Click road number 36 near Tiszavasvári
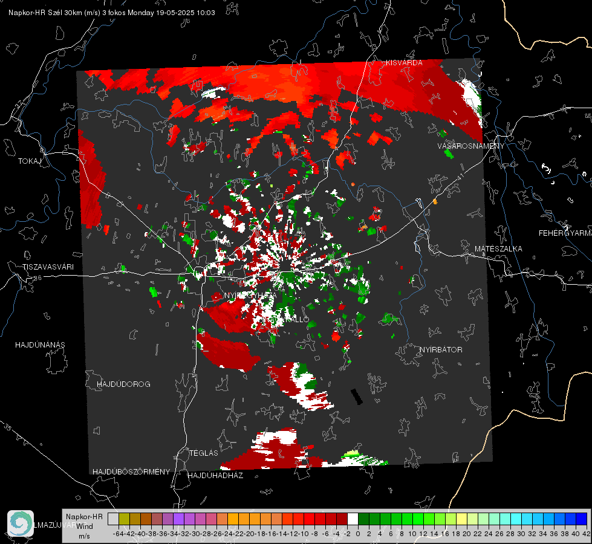The height and width of the screenshot is (544, 592). pos(37,278)
